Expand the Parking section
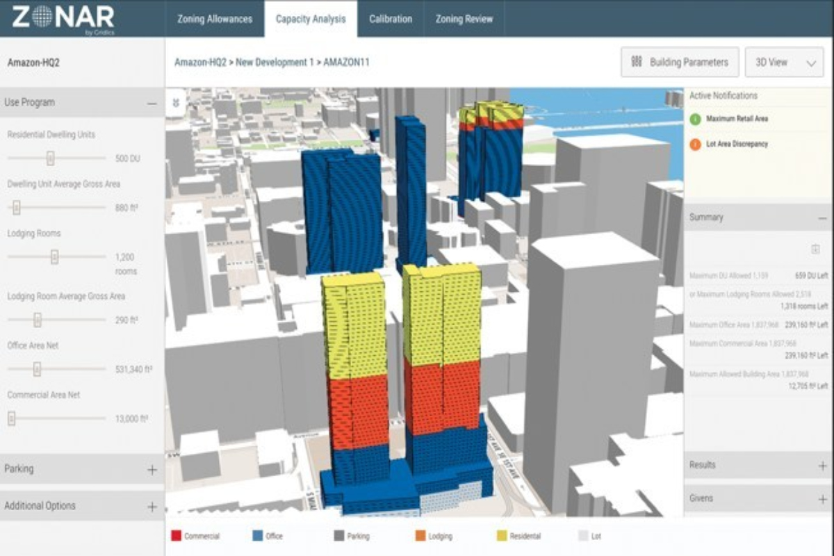 click(x=152, y=469)
